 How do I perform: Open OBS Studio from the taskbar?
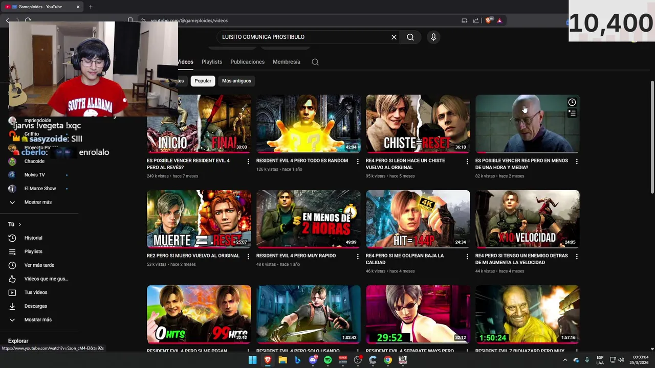pos(358,360)
